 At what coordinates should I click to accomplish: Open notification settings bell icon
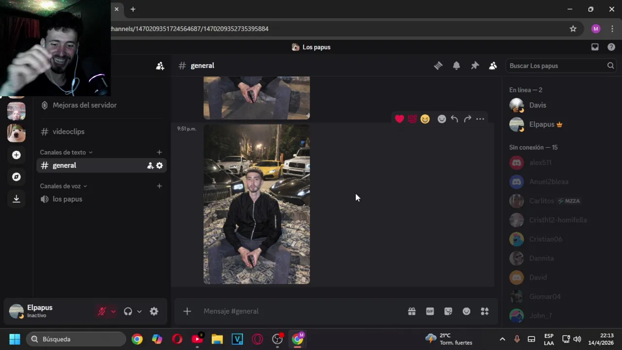[456, 66]
